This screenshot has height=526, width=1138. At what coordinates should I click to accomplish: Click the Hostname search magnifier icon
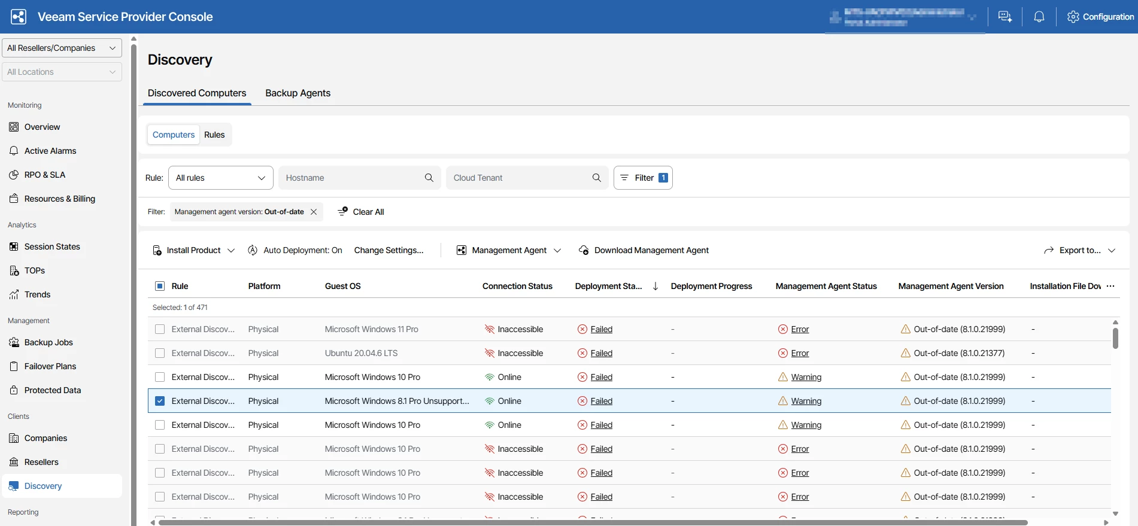429,178
